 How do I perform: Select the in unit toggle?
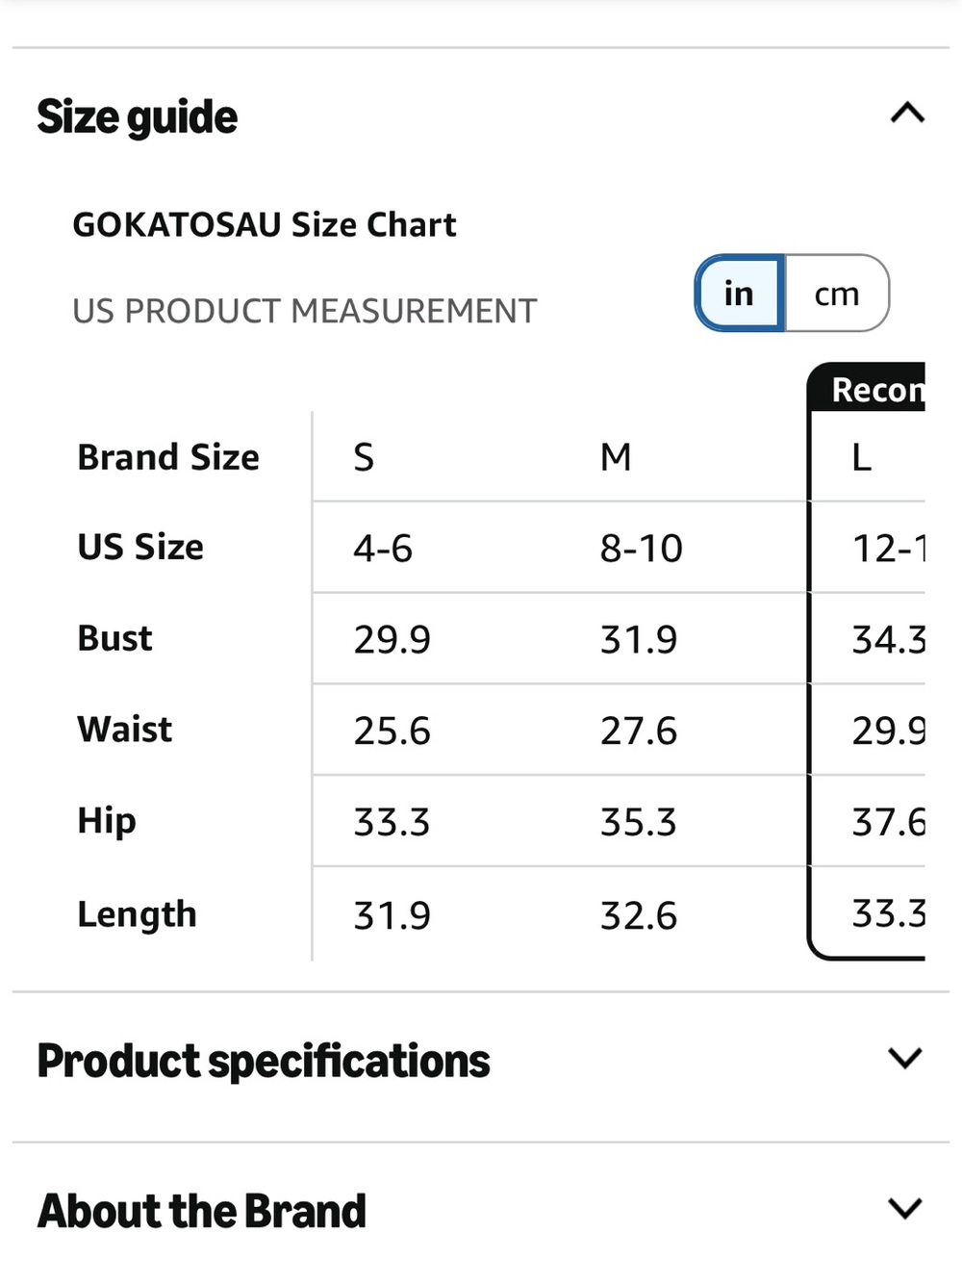coord(739,294)
